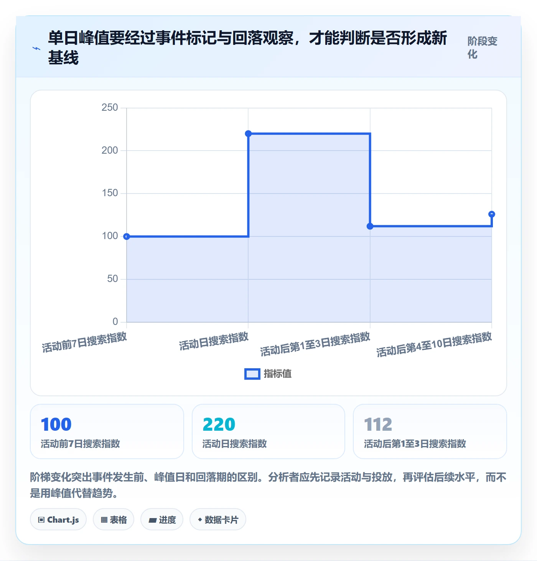Click the 数据卡片 tag chip
537x561 pixels.
218,520
